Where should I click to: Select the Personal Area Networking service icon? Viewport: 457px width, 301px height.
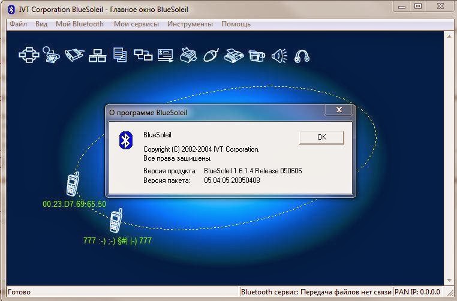29,55
